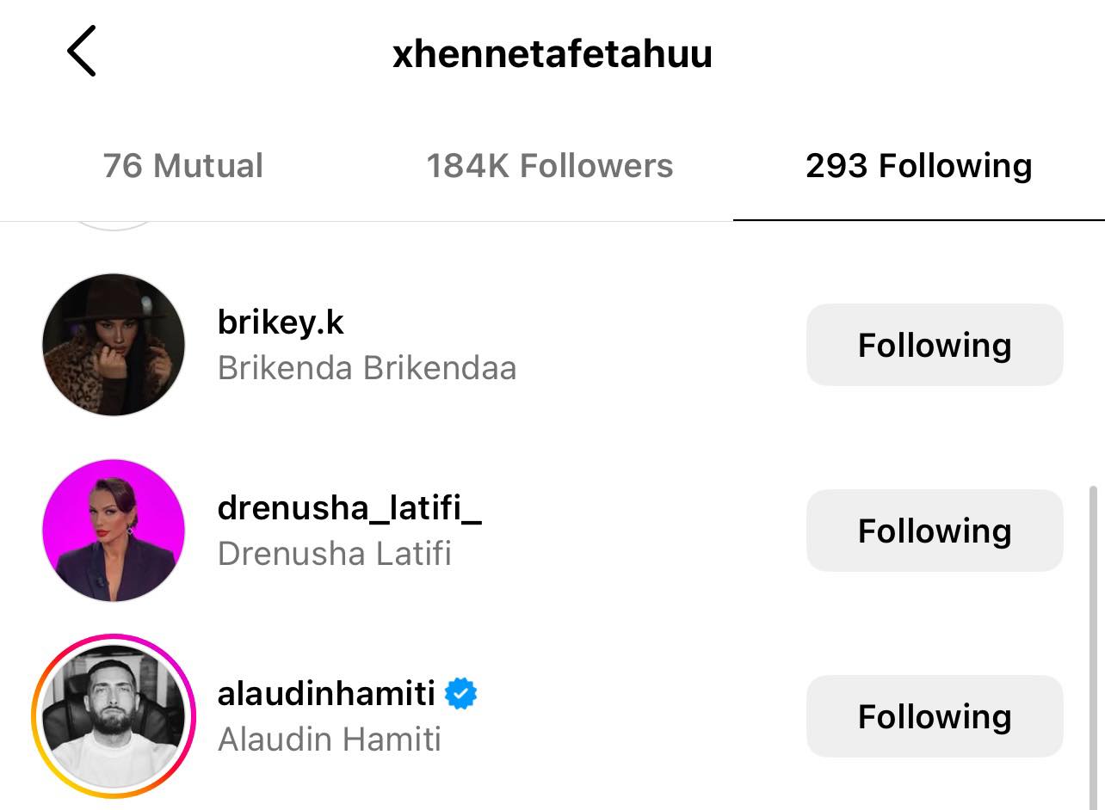Viewport: 1105px width, 810px height.
Task: Switch to the 76 Mutual tab
Action: [183, 166]
